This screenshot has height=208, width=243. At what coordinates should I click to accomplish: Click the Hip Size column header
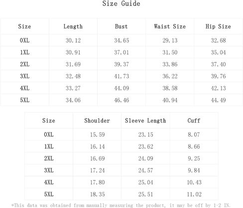(x=218, y=26)
